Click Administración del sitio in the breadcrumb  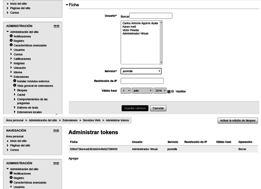click(43, 120)
